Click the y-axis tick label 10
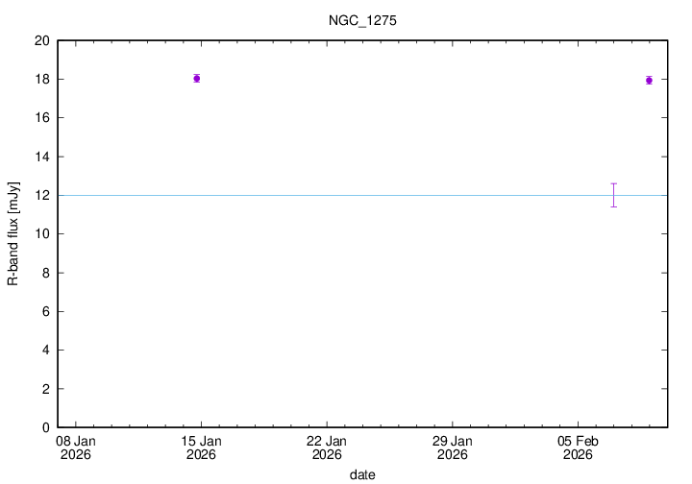The height and width of the screenshot is (484, 692). coord(41,234)
